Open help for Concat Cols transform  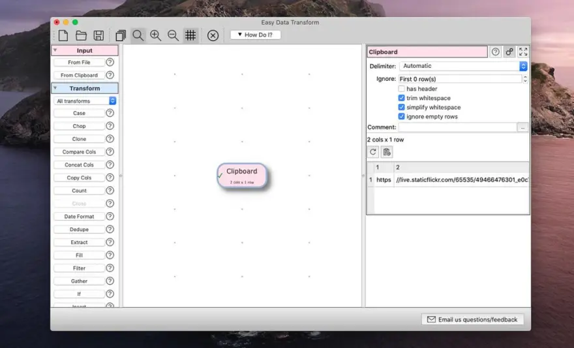click(110, 165)
